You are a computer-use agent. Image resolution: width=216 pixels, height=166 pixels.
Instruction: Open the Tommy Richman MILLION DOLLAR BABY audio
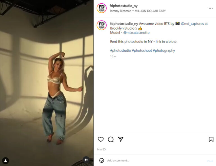pyautogui.click(x=138, y=11)
